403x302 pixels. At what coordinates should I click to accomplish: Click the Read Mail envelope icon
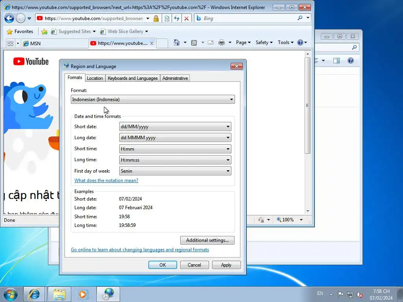[211, 42]
